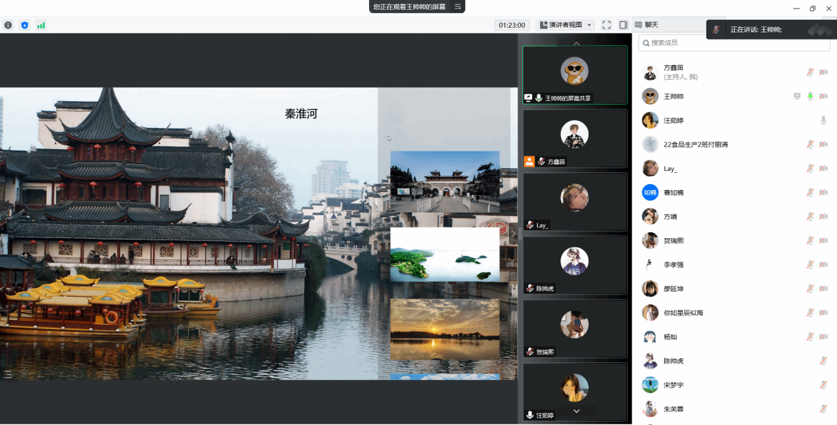
Task: Click the 搜索成员 search field
Action: pyautogui.click(x=734, y=43)
